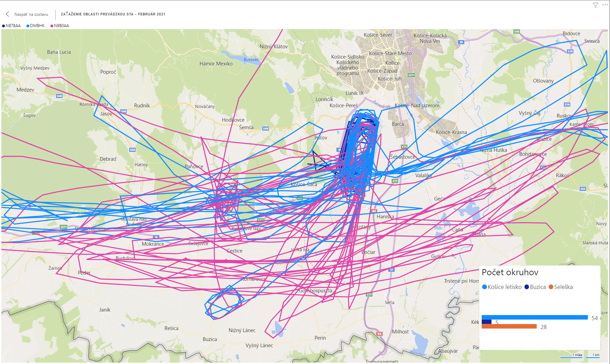Click 'Naspäť na zostavu' to return to report
The image size is (610, 364).
pyautogui.click(x=31, y=14)
